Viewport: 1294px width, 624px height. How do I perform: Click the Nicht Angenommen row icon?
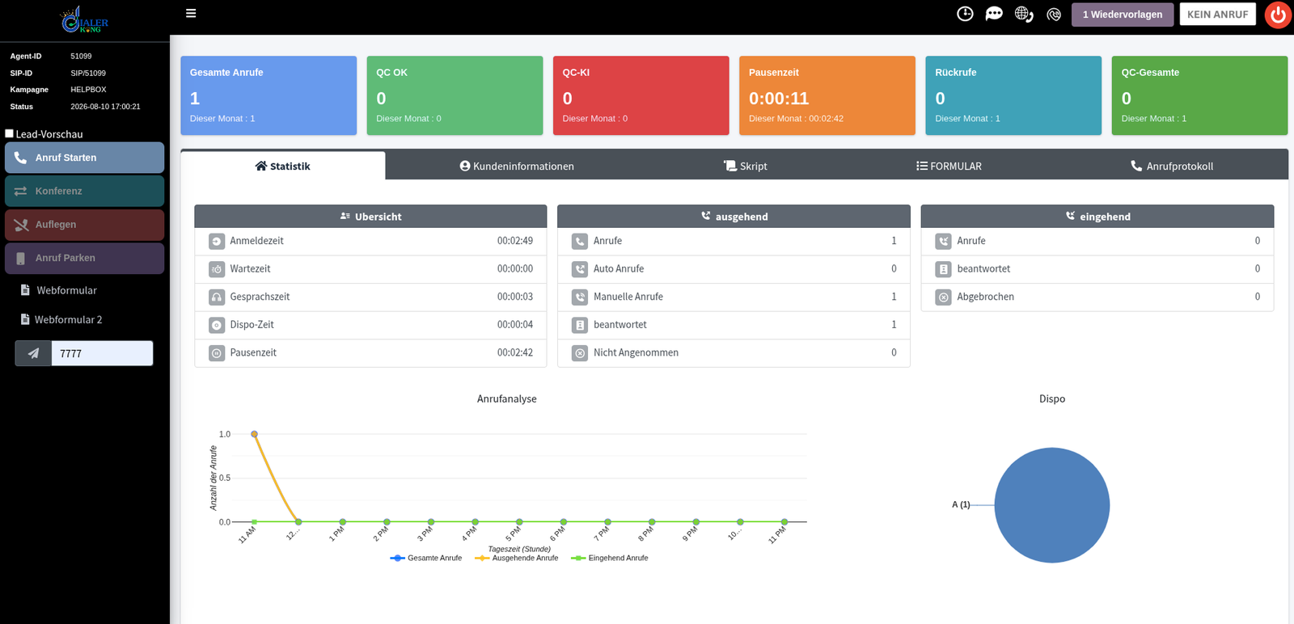[580, 353]
